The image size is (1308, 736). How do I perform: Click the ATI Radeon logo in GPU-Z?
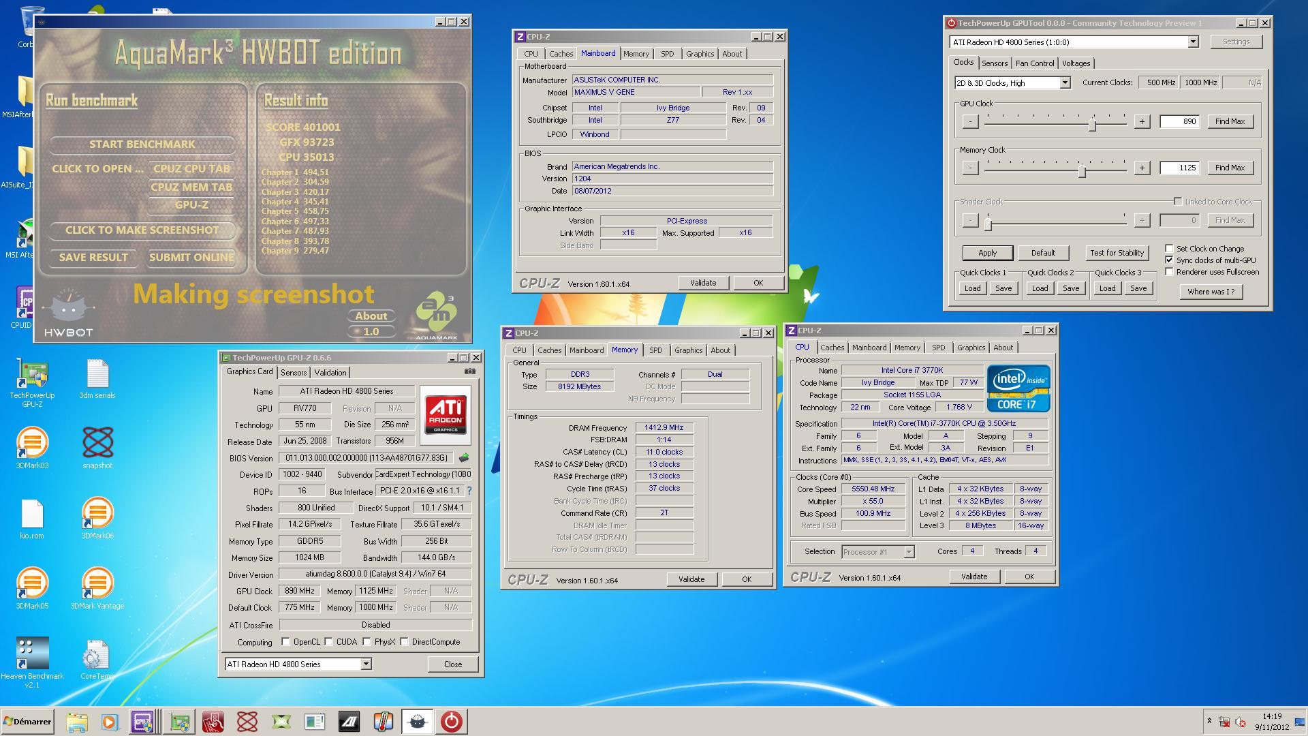446,415
